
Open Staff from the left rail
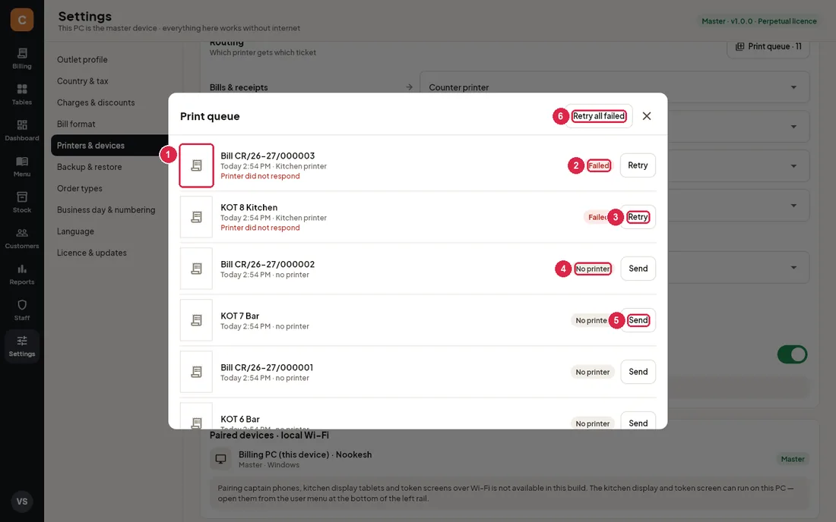point(22,310)
